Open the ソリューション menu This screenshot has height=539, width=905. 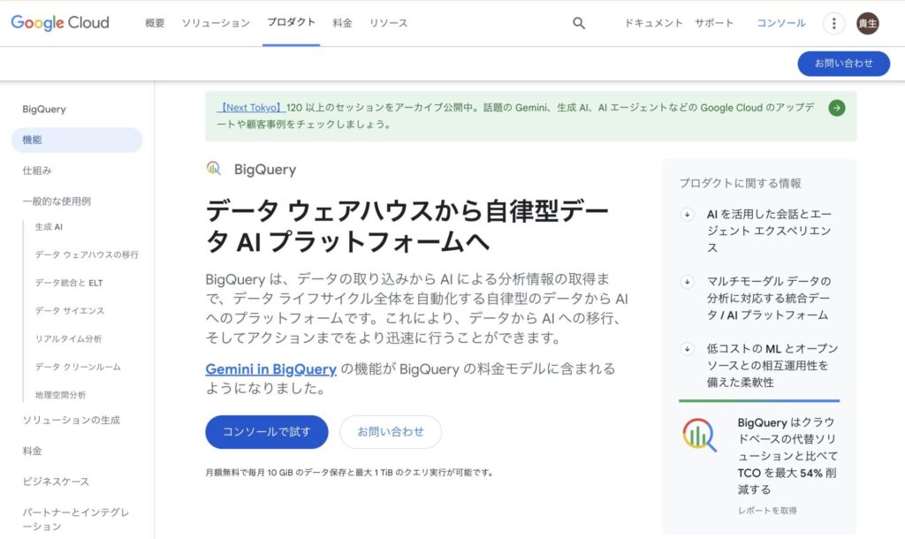pos(216,23)
